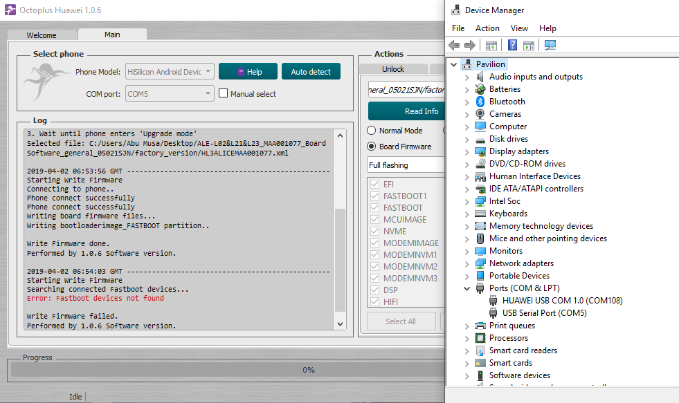
Task: Open the Phone Model dropdown
Action: (x=170, y=71)
